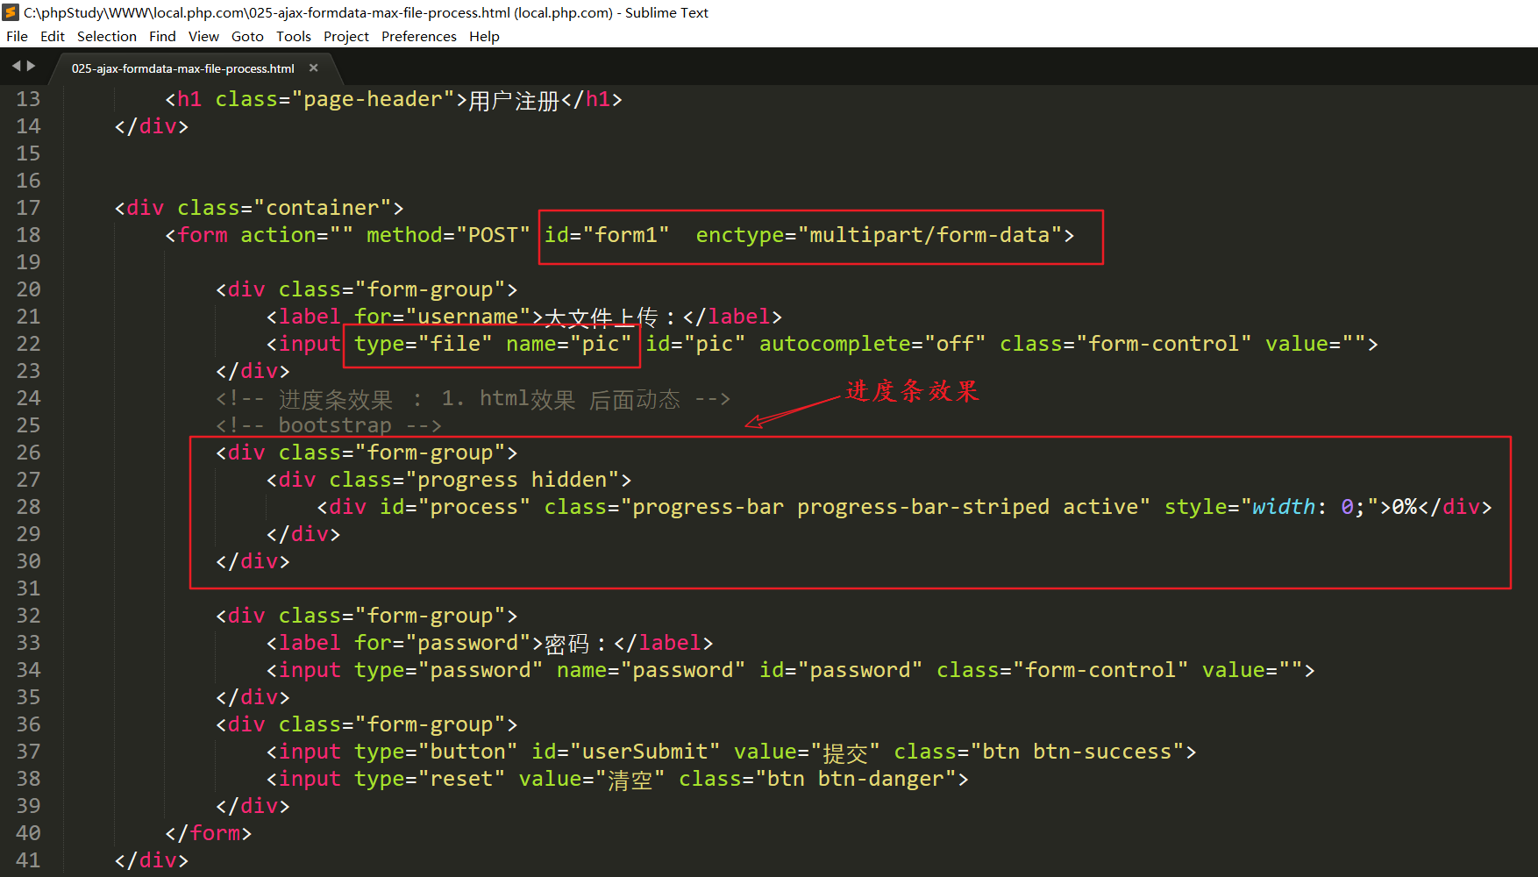Viewport: 1538px width, 877px height.
Task: Click the next tab arrow
Action: (32, 66)
